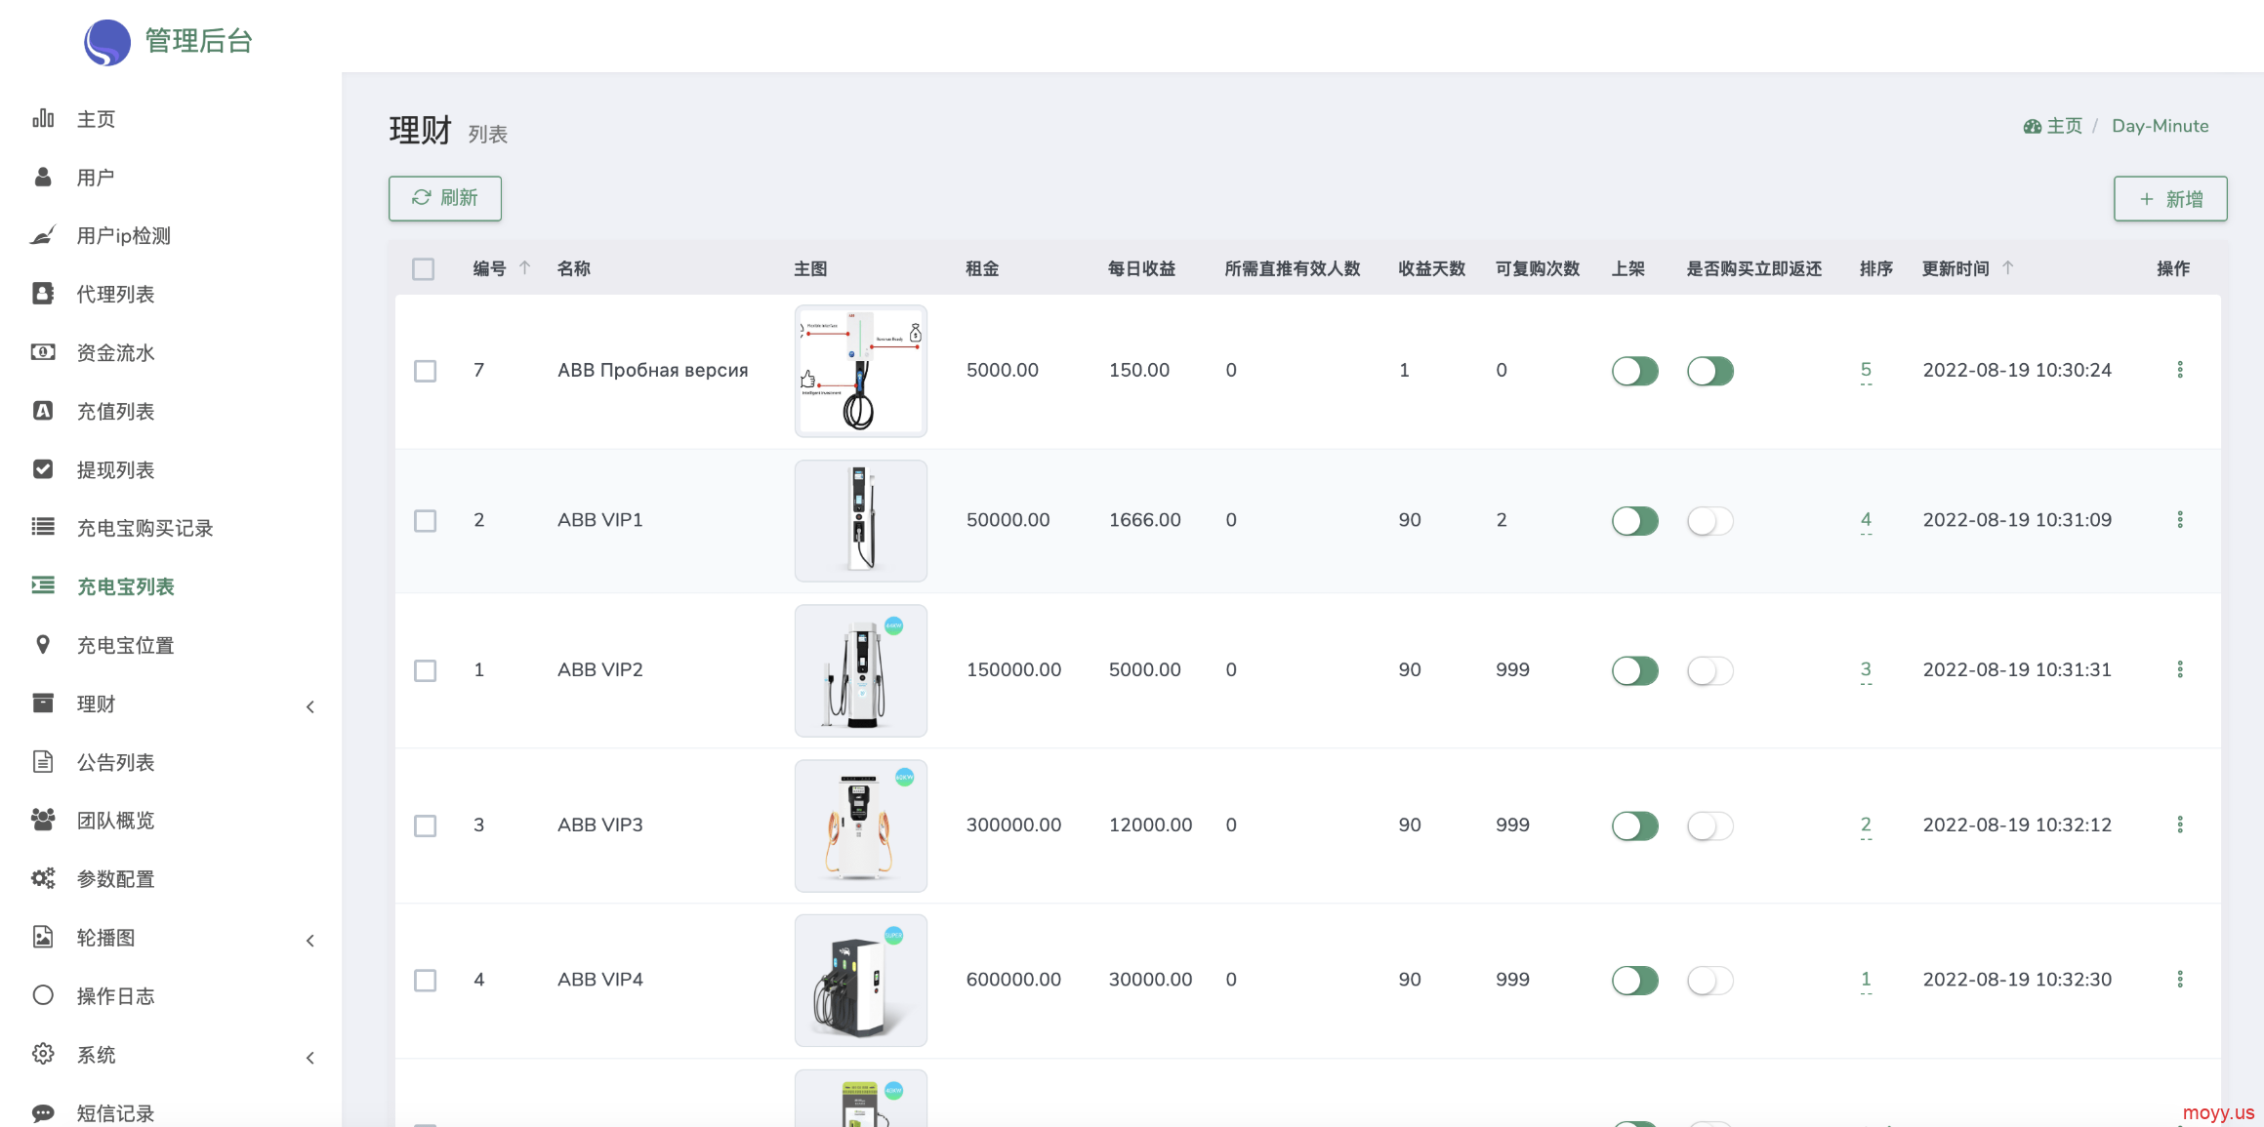This screenshot has height=1127, width=2264.
Task: Toggle 是否购买立即返还 switch for ABB Пробная версия
Action: pyautogui.click(x=1710, y=371)
